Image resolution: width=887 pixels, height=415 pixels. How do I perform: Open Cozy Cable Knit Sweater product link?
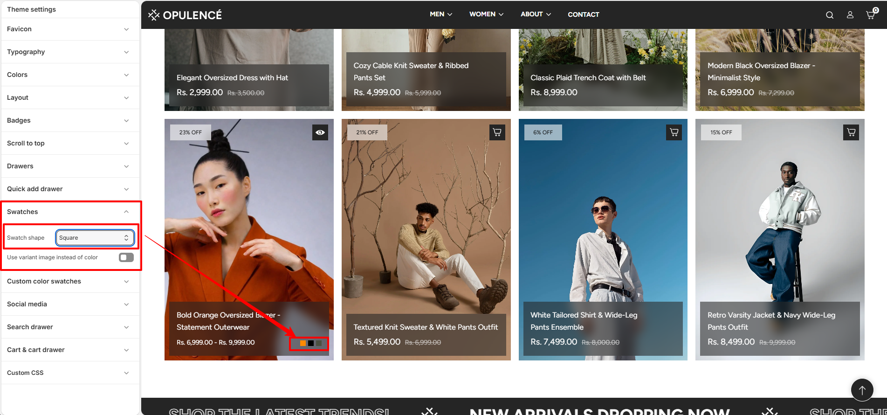tap(411, 72)
